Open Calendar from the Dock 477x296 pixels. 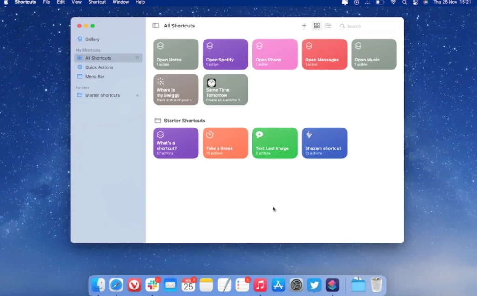tap(188, 285)
